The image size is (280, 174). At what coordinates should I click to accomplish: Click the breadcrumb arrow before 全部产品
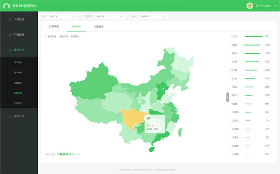tap(46, 36)
